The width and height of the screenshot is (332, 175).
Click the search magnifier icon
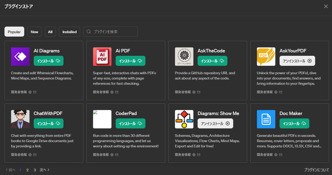(89, 32)
